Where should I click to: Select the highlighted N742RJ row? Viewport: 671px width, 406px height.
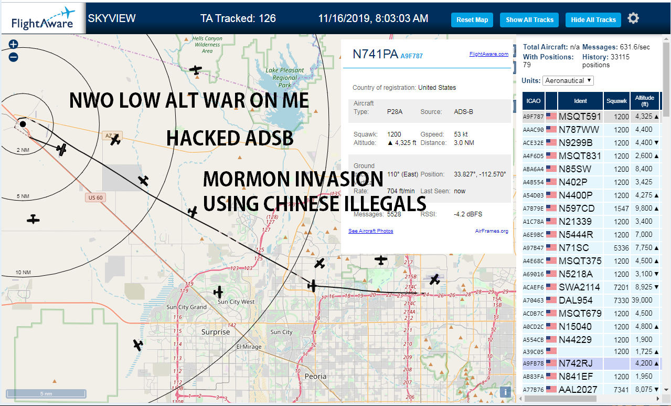(592, 363)
